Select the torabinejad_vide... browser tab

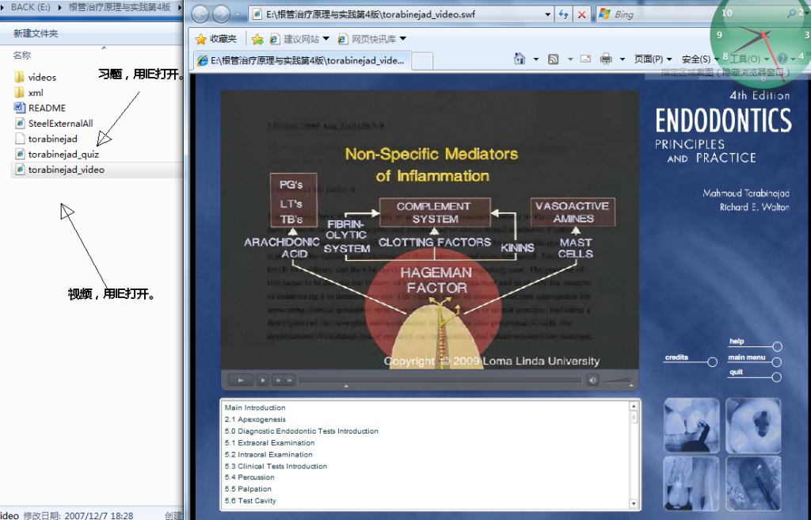tap(302, 60)
